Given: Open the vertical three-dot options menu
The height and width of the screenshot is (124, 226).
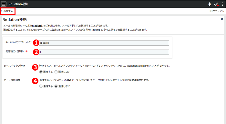Looking at the screenshot, I should click(x=222, y=4).
